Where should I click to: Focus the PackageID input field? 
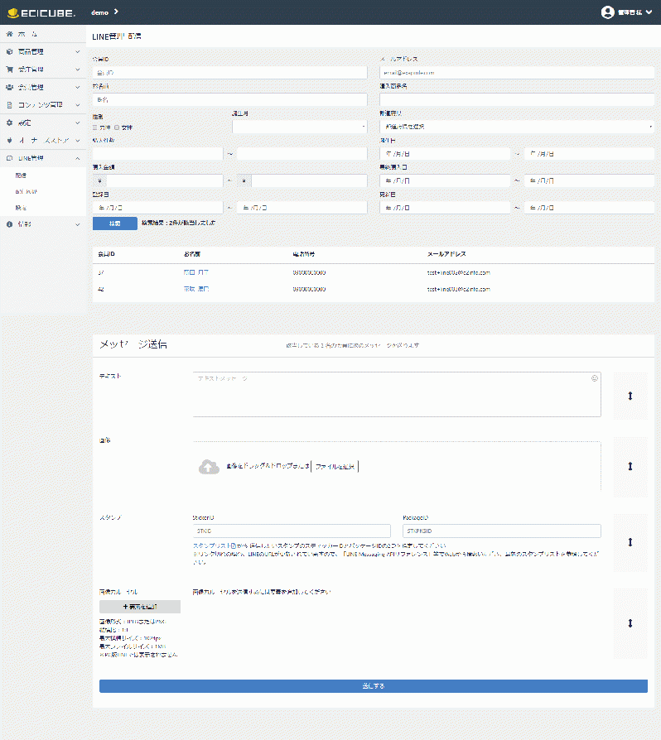click(x=502, y=531)
